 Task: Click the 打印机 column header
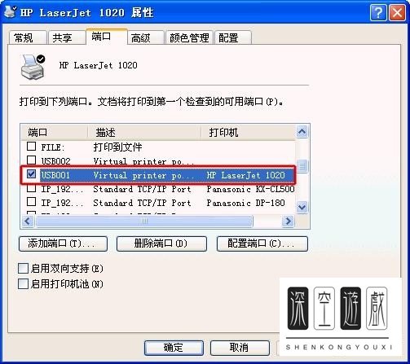(249, 133)
